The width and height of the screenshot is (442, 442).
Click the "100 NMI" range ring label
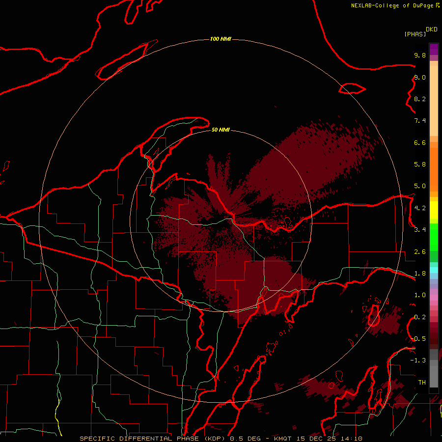point(221,39)
